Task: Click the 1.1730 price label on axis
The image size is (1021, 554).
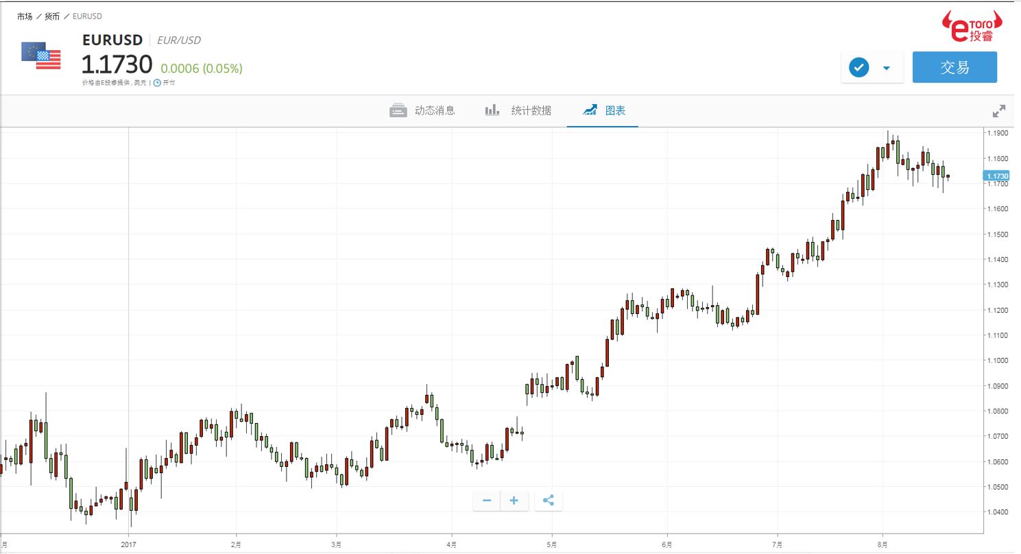Action: [x=996, y=176]
